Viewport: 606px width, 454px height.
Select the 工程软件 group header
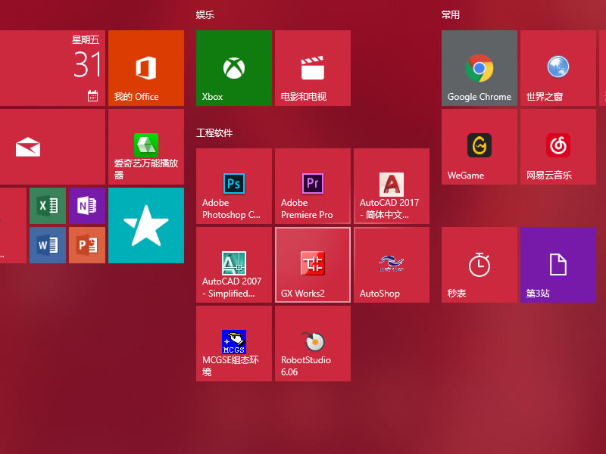(x=214, y=133)
